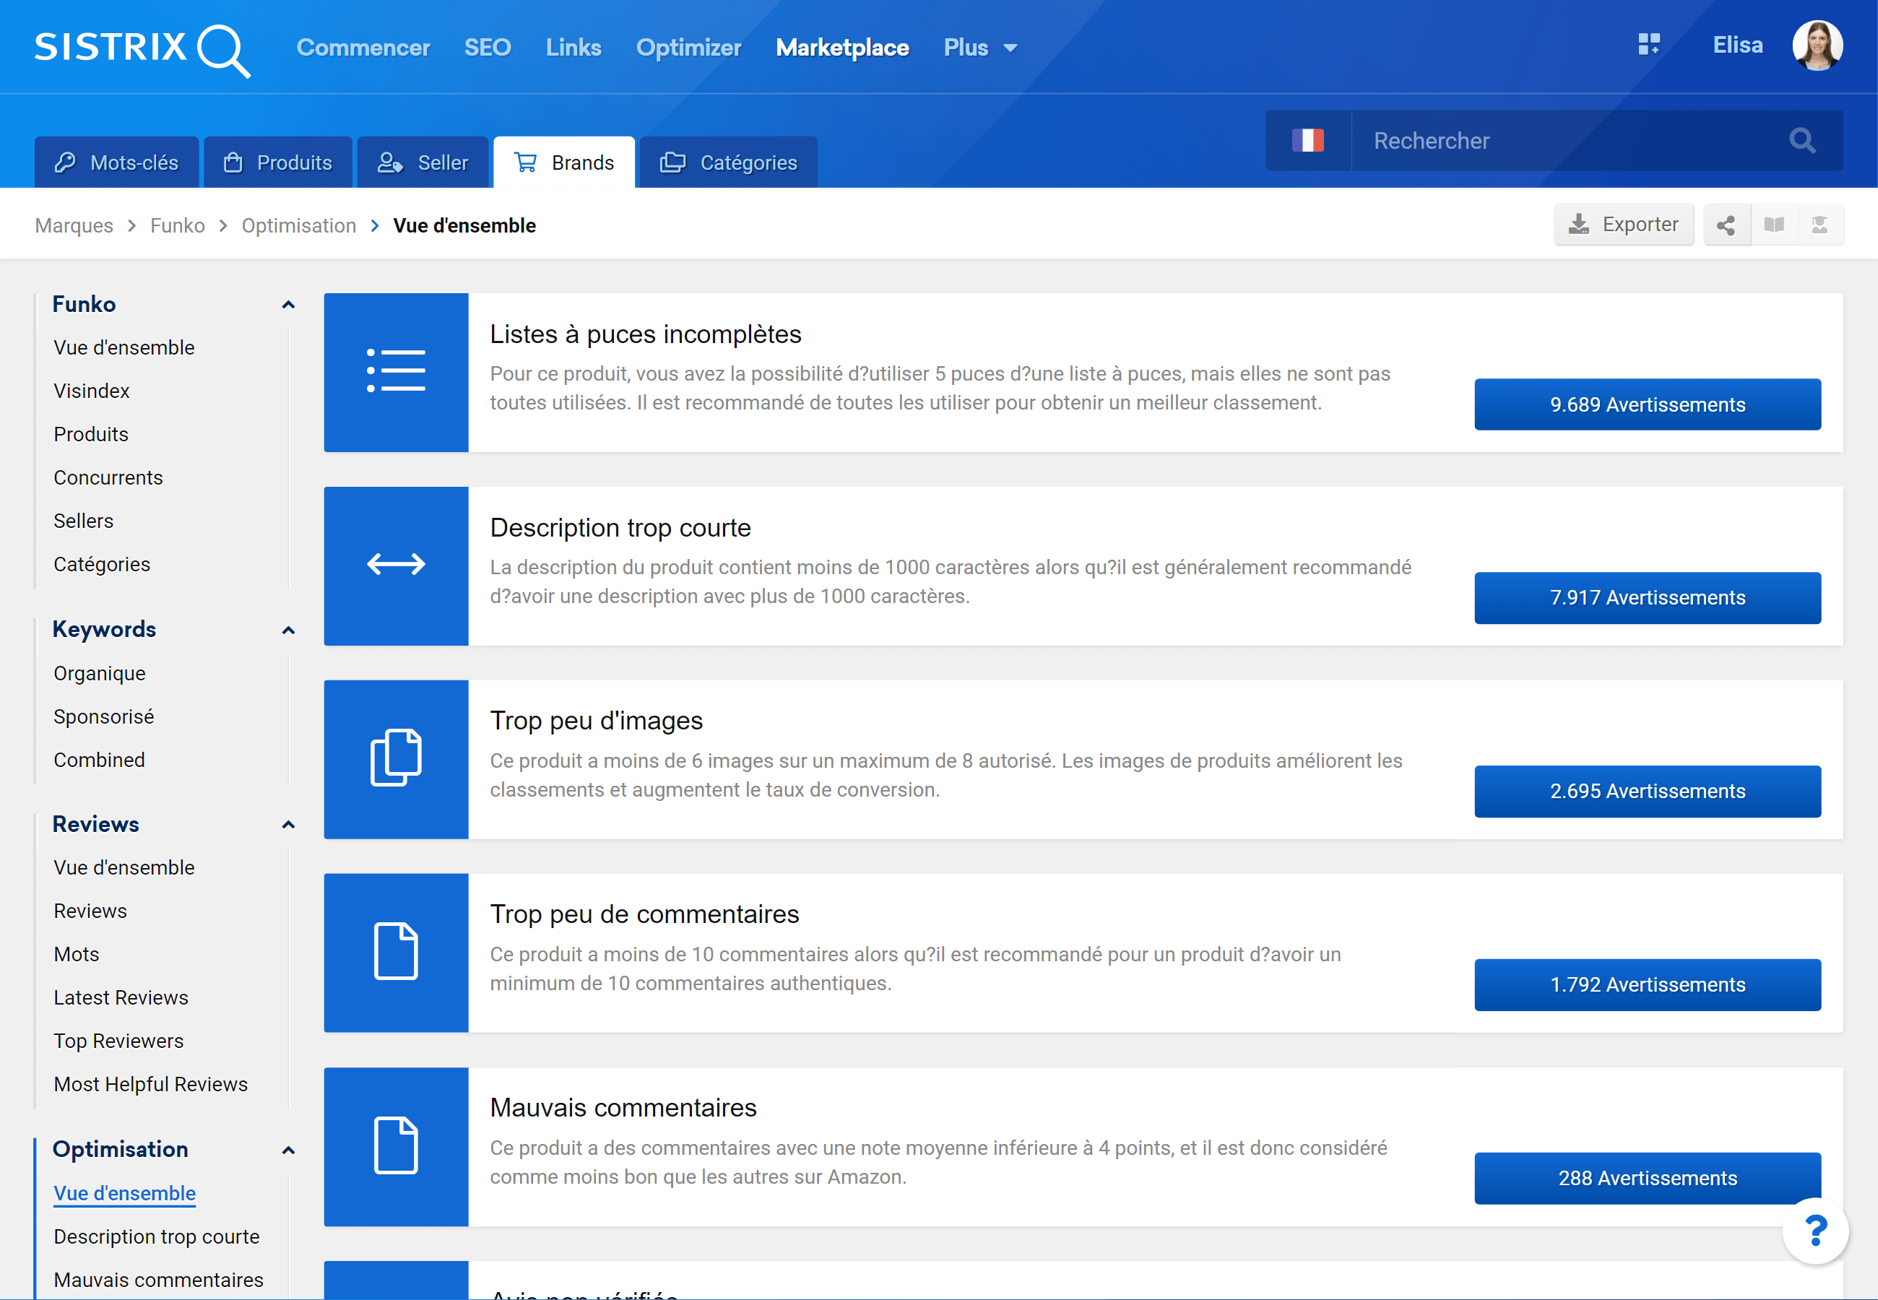The width and height of the screenshot is (1878, 1300).
Task: Select the Brands tab
Action: click(x=564, y=162)
